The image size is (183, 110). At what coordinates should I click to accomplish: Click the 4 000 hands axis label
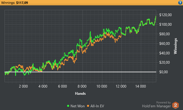coord(43,86)
